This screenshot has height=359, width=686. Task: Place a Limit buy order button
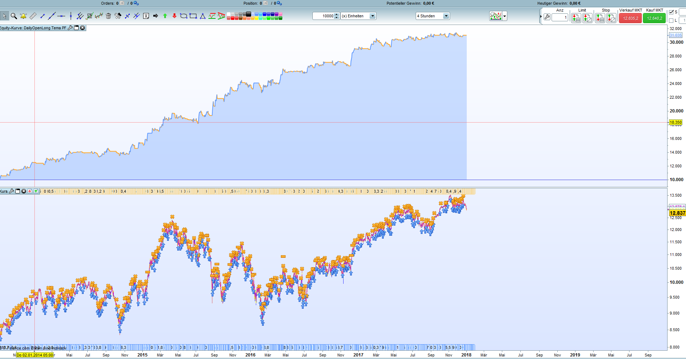coord(576,18)
